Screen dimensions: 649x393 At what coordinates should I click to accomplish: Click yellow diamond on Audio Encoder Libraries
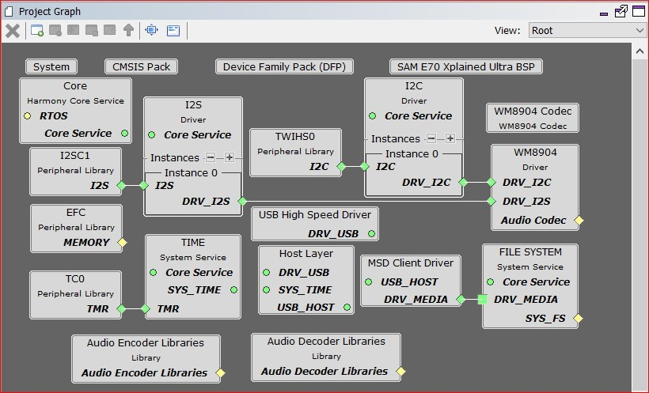[221, 373]
